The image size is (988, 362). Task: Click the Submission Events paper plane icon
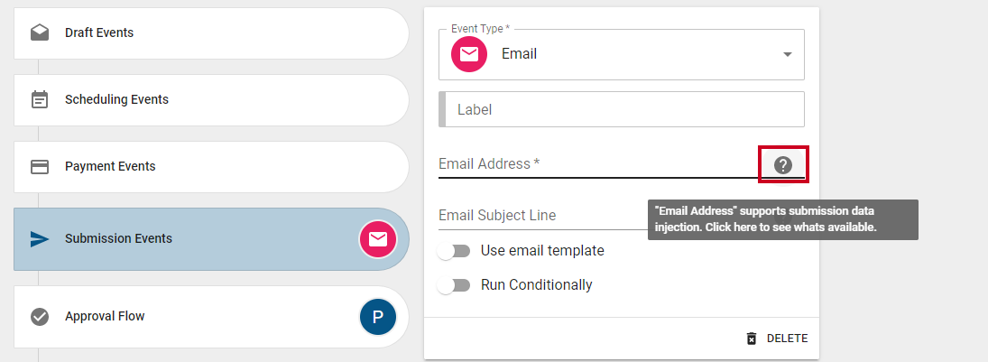40,239
